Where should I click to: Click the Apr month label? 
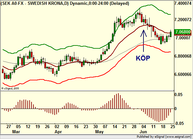(58, 132)
